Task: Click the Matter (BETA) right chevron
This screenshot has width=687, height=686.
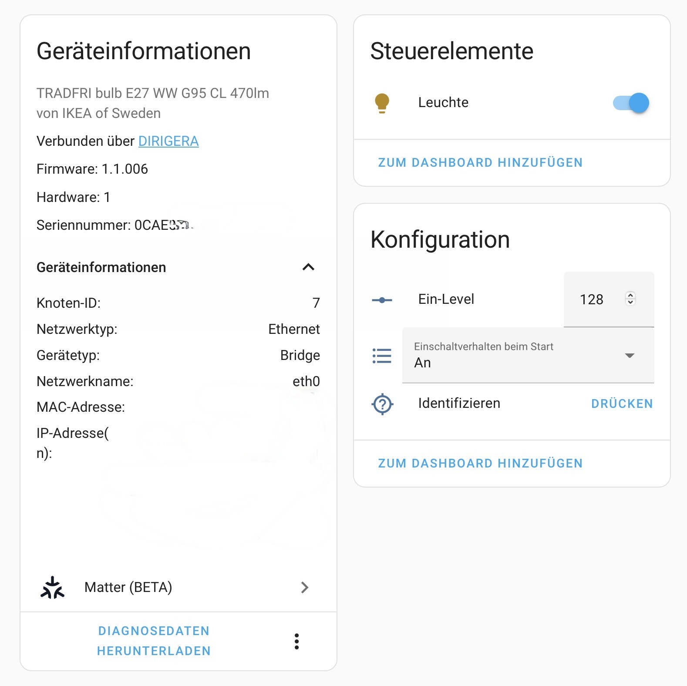Action: pyautogui.click(x=305, y=588)
